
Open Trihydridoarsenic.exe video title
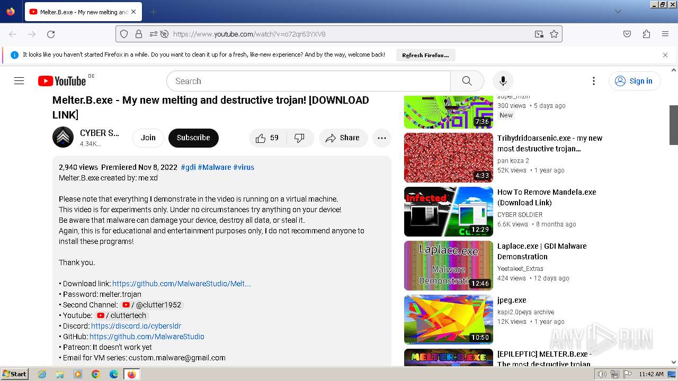pyautogui.click(x=550, y=143)
